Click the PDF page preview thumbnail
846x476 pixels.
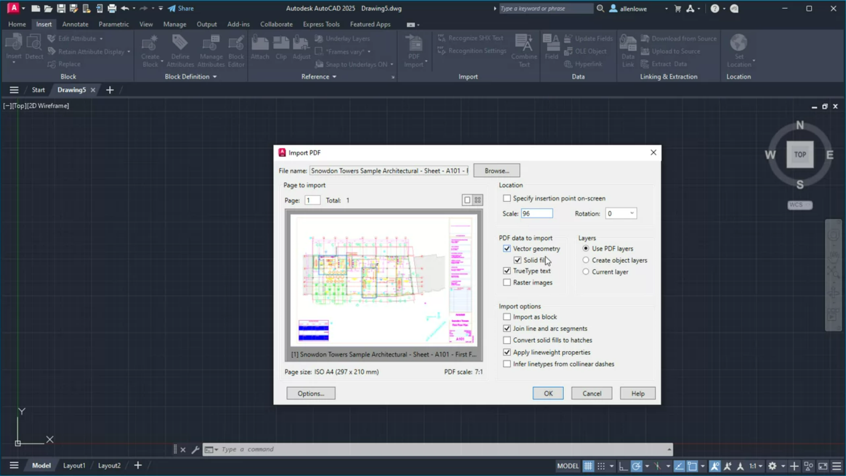[383, 280]
